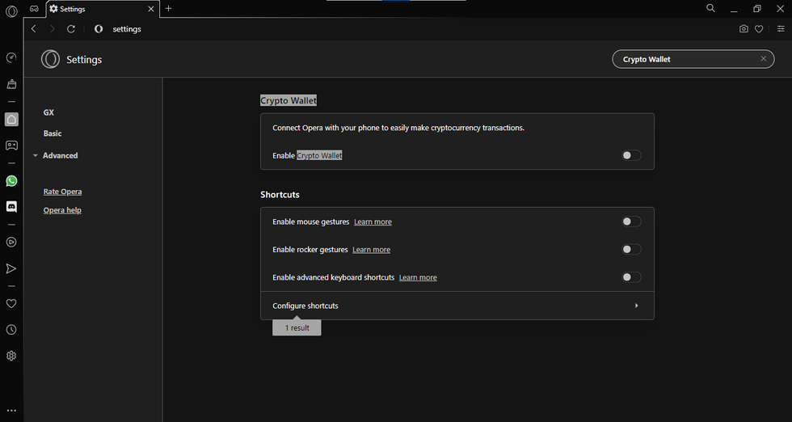This screenshot has height=422, width=792.
Task: Open the Opera menu logo
Action: pyautogui.click(x=11, y=11)
